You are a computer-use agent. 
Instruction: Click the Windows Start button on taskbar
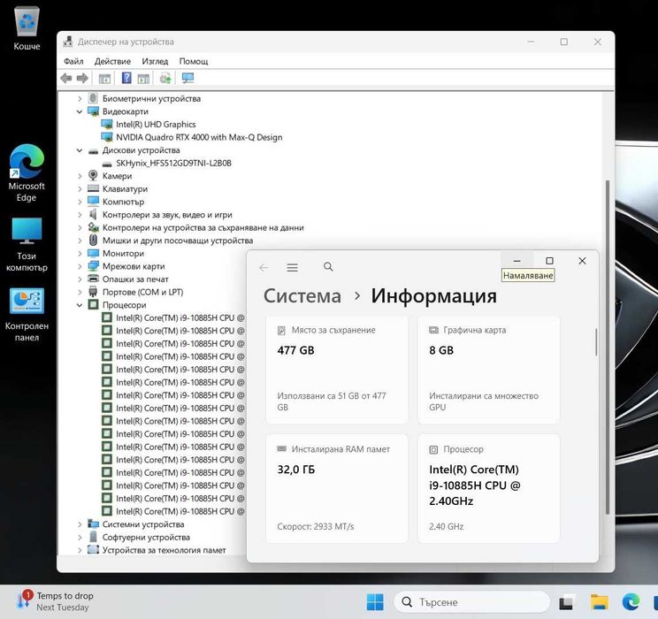[375, 602]
